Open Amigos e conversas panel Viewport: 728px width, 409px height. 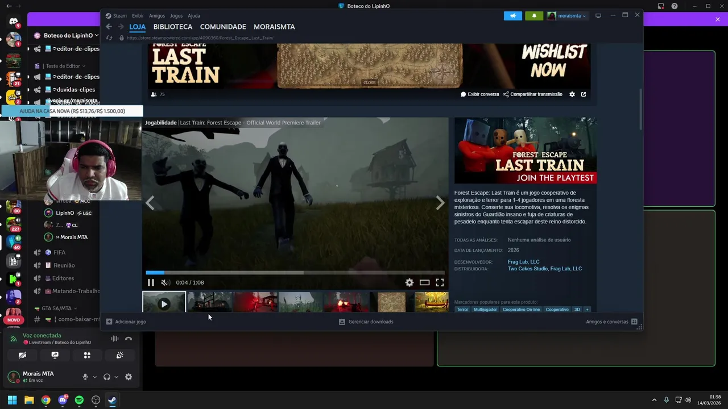pos(611,322)
